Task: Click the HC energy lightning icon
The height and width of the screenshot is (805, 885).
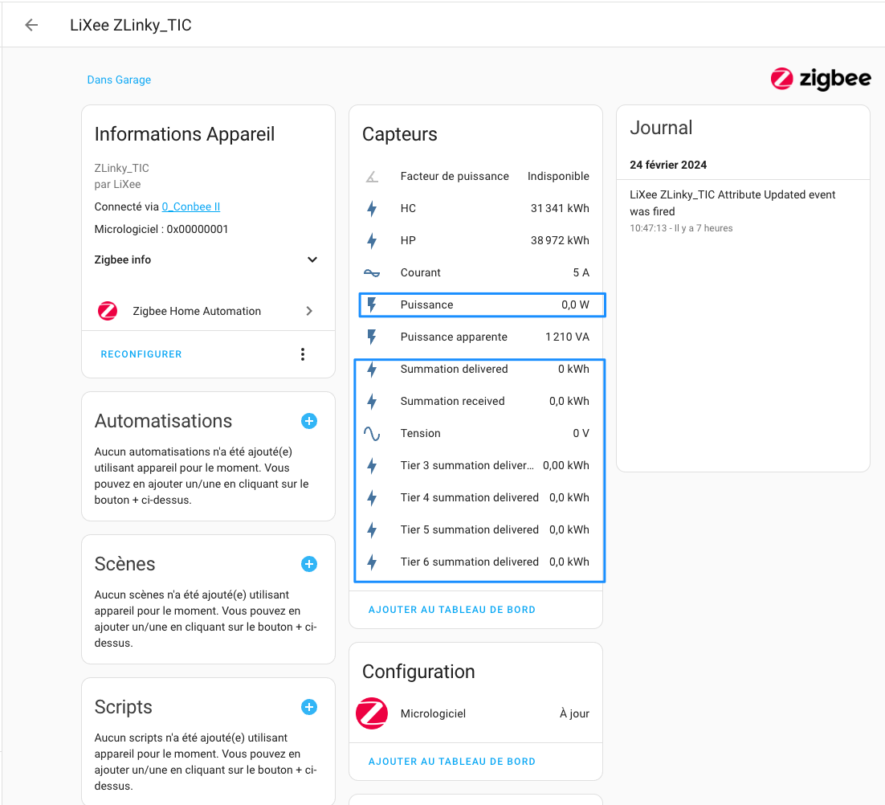Action: point(372,209)
